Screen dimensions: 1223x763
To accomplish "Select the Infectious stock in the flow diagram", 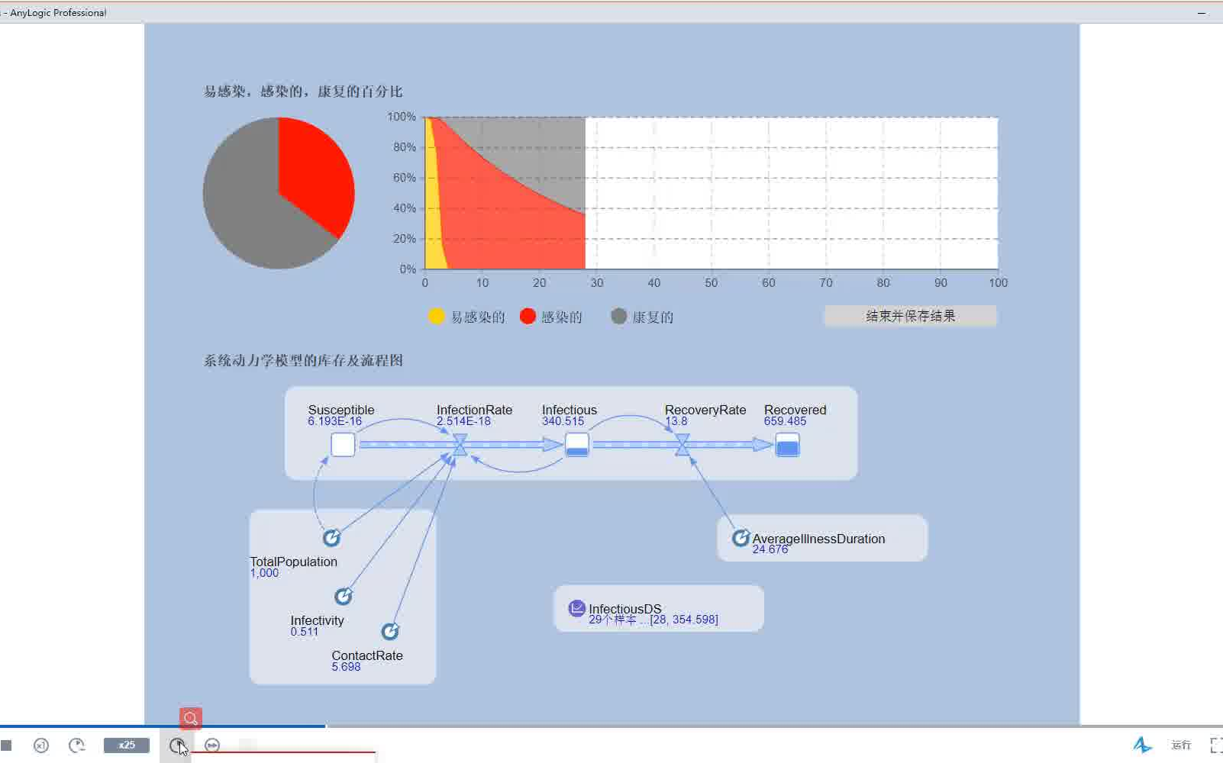I will click(577, 445).
